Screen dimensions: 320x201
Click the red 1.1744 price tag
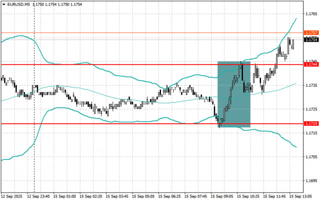(311, 65)
